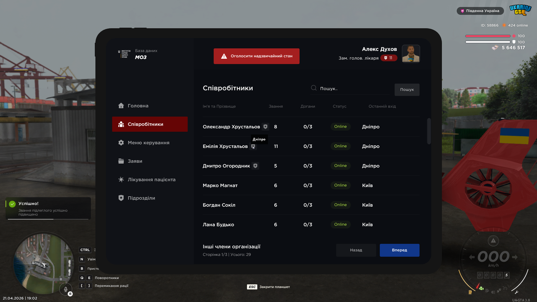Click division badge next to Дмитро Огородник
The image size is (537, 302).
click(255, 166)
